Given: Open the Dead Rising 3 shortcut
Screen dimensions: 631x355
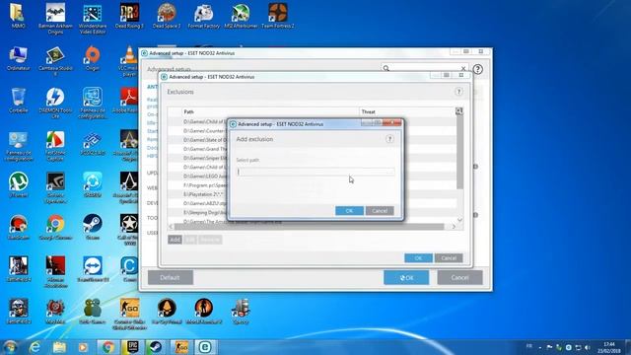Looking at the screenshot, I should (x=129, y=16).
